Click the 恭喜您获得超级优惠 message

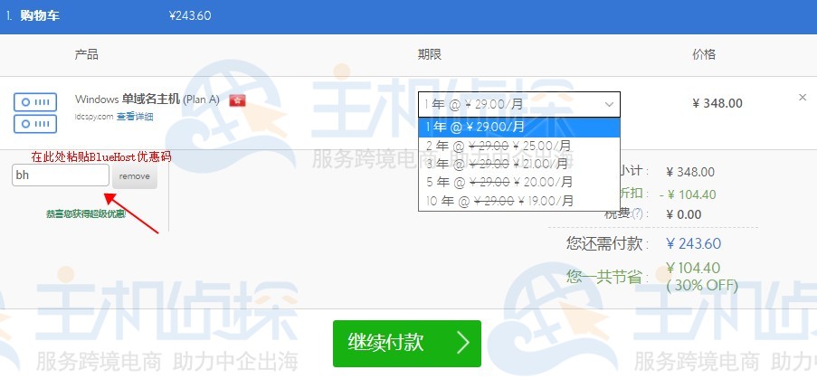pyautogui.click(x=86, y=213)
